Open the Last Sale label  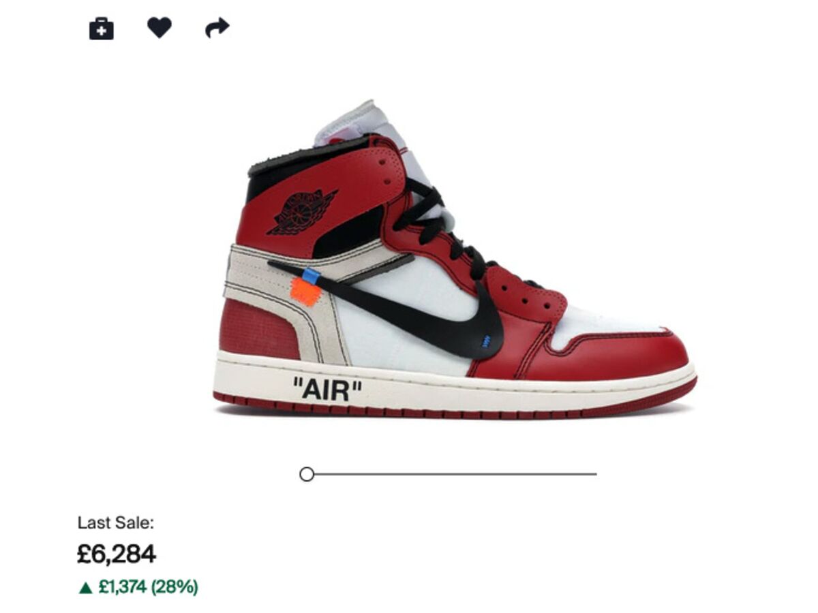pyautogui.click(x=116, y=523)
